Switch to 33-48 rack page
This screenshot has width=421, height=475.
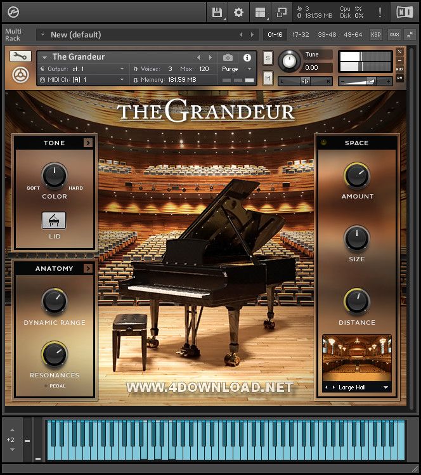(327, 34)
